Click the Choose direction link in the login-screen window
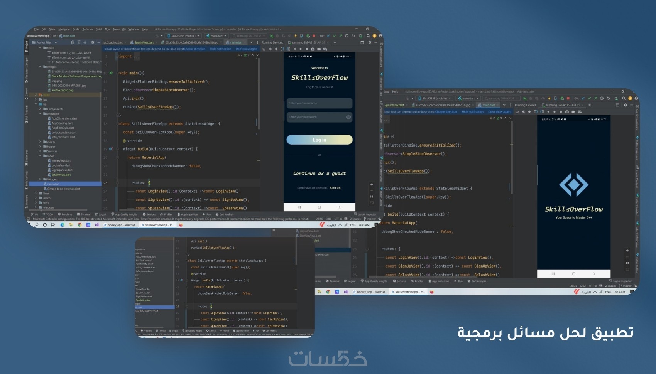This screenshot has width=656, height=374. [x=194, y=49]
